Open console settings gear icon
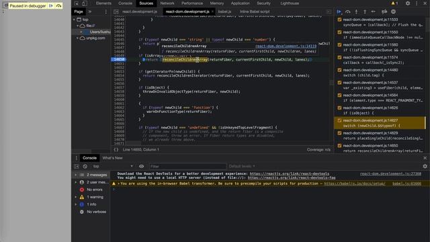The width and height of the screenshot is (430, 242). (x=425, y=166)
